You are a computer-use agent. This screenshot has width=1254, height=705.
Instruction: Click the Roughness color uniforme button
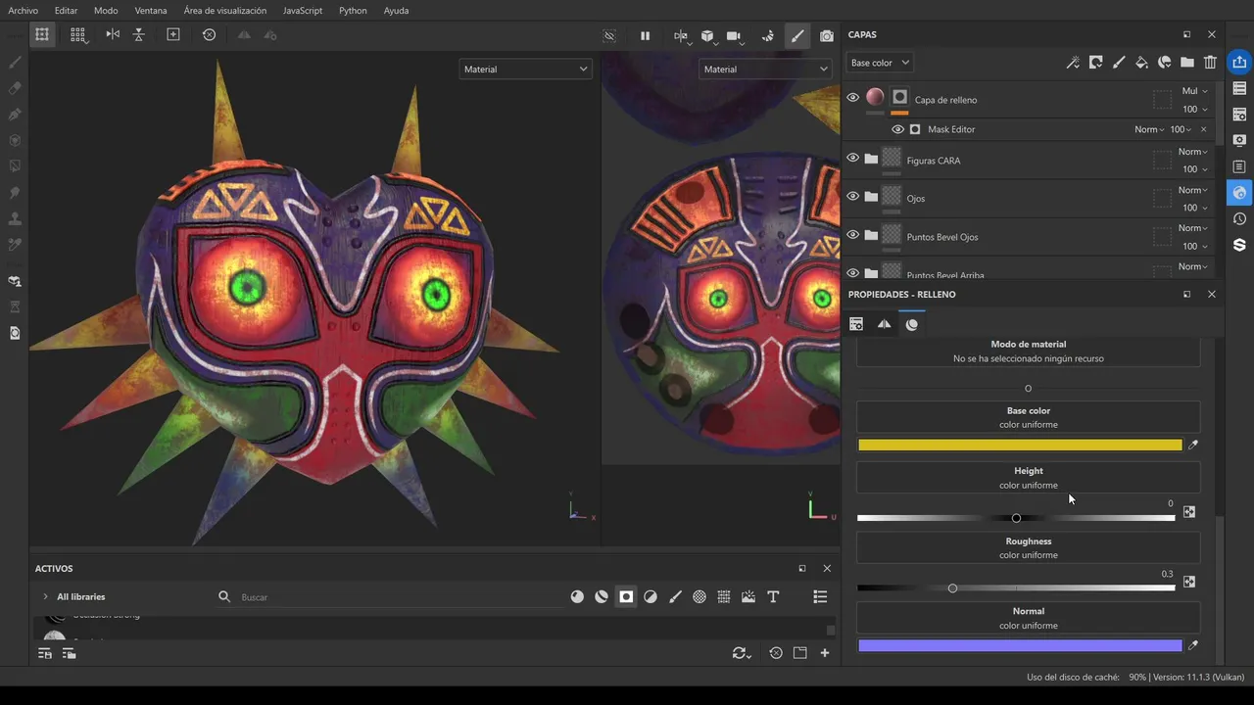pyautogui.click(x=1029, y=548)
